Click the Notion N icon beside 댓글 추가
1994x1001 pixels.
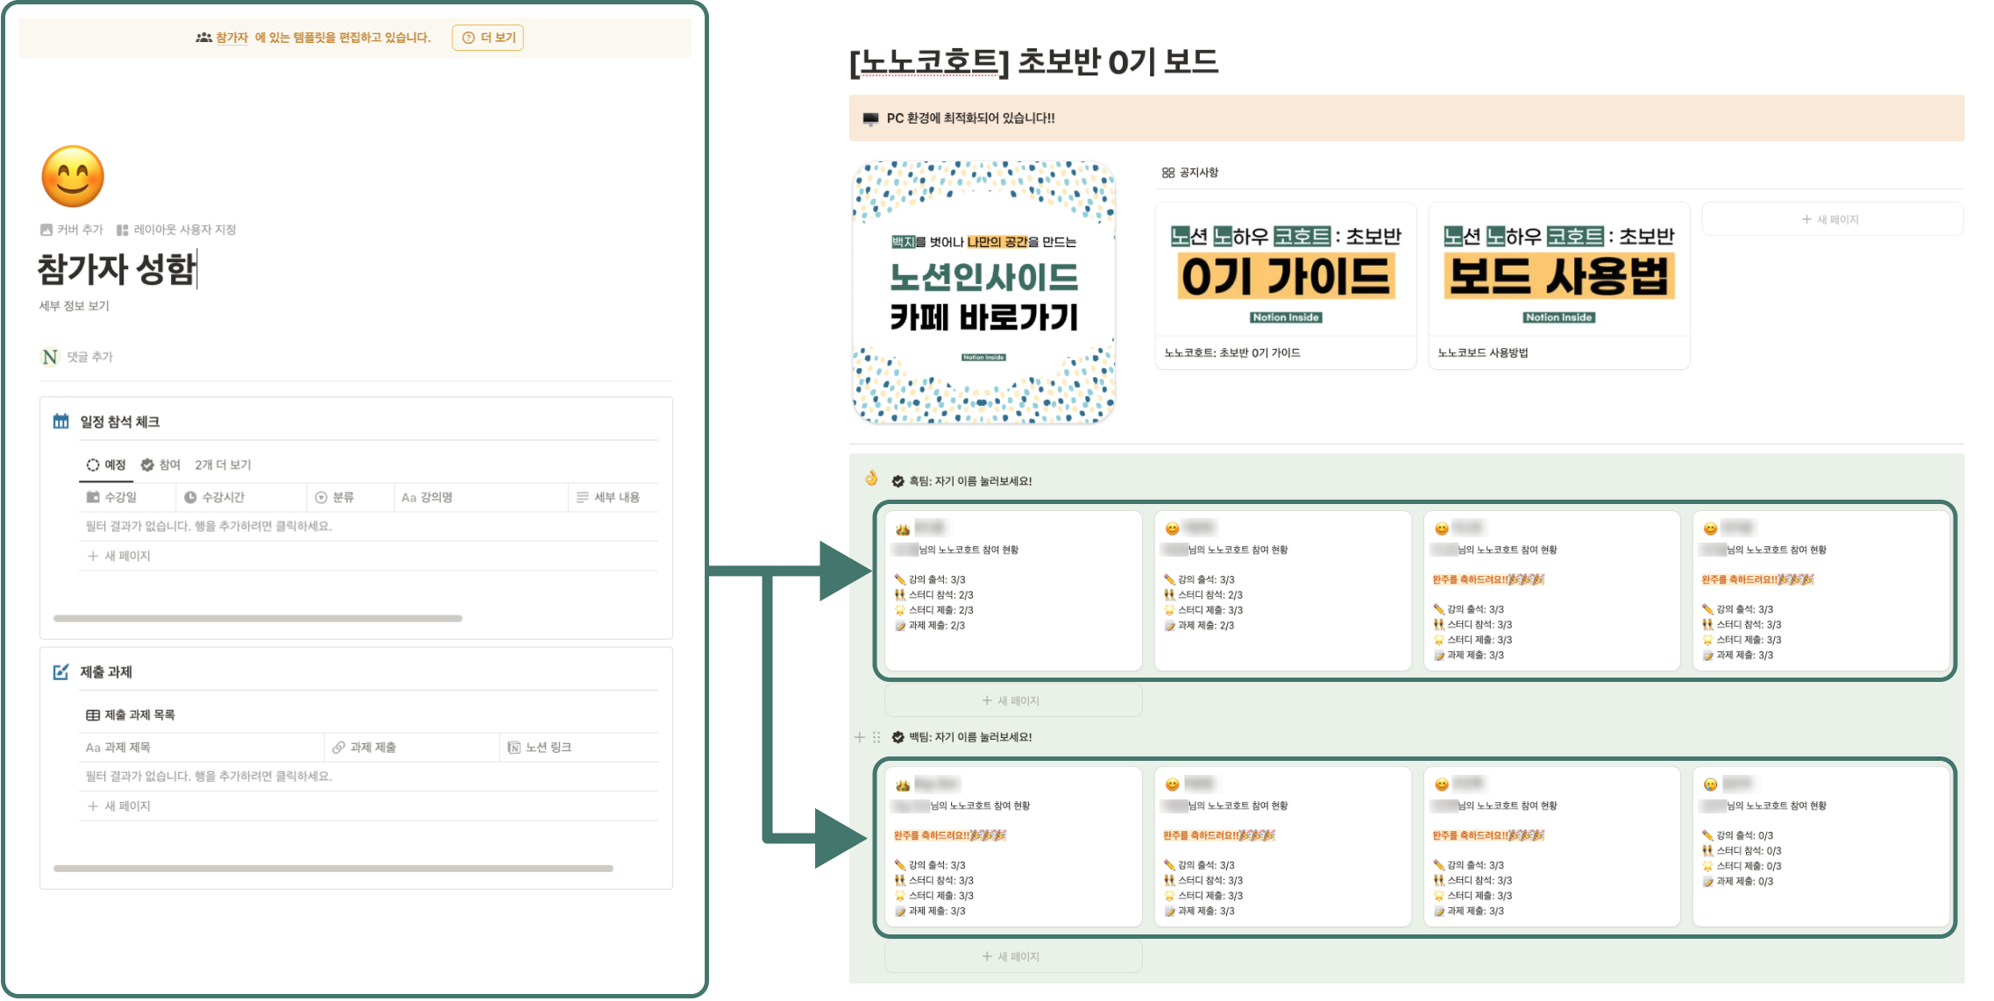(x=50, y=357)
